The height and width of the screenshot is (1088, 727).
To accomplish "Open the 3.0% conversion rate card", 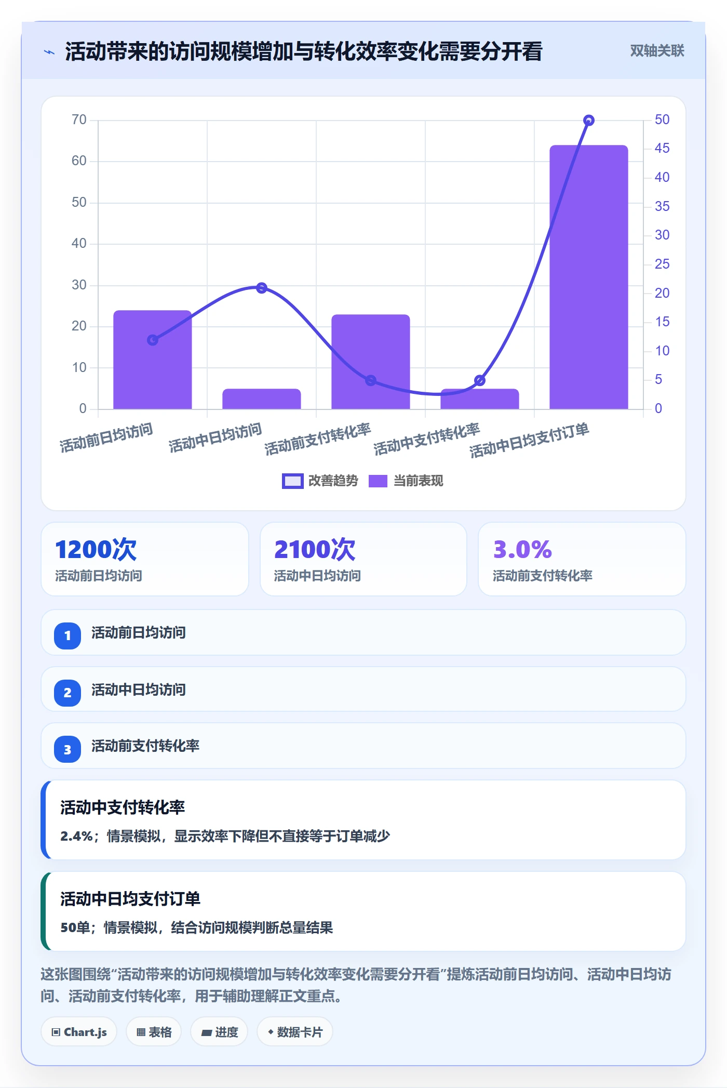I will [x=582, y=559].
